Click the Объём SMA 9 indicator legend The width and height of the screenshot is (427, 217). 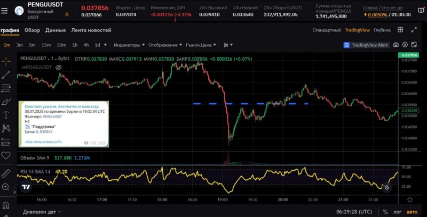35,157
